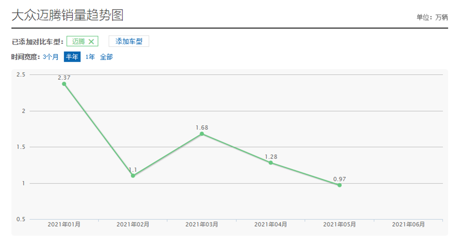Remove 迈腾 comparison model with X icon
Viewport: 458px width, 242px height.
pos(91,42)
